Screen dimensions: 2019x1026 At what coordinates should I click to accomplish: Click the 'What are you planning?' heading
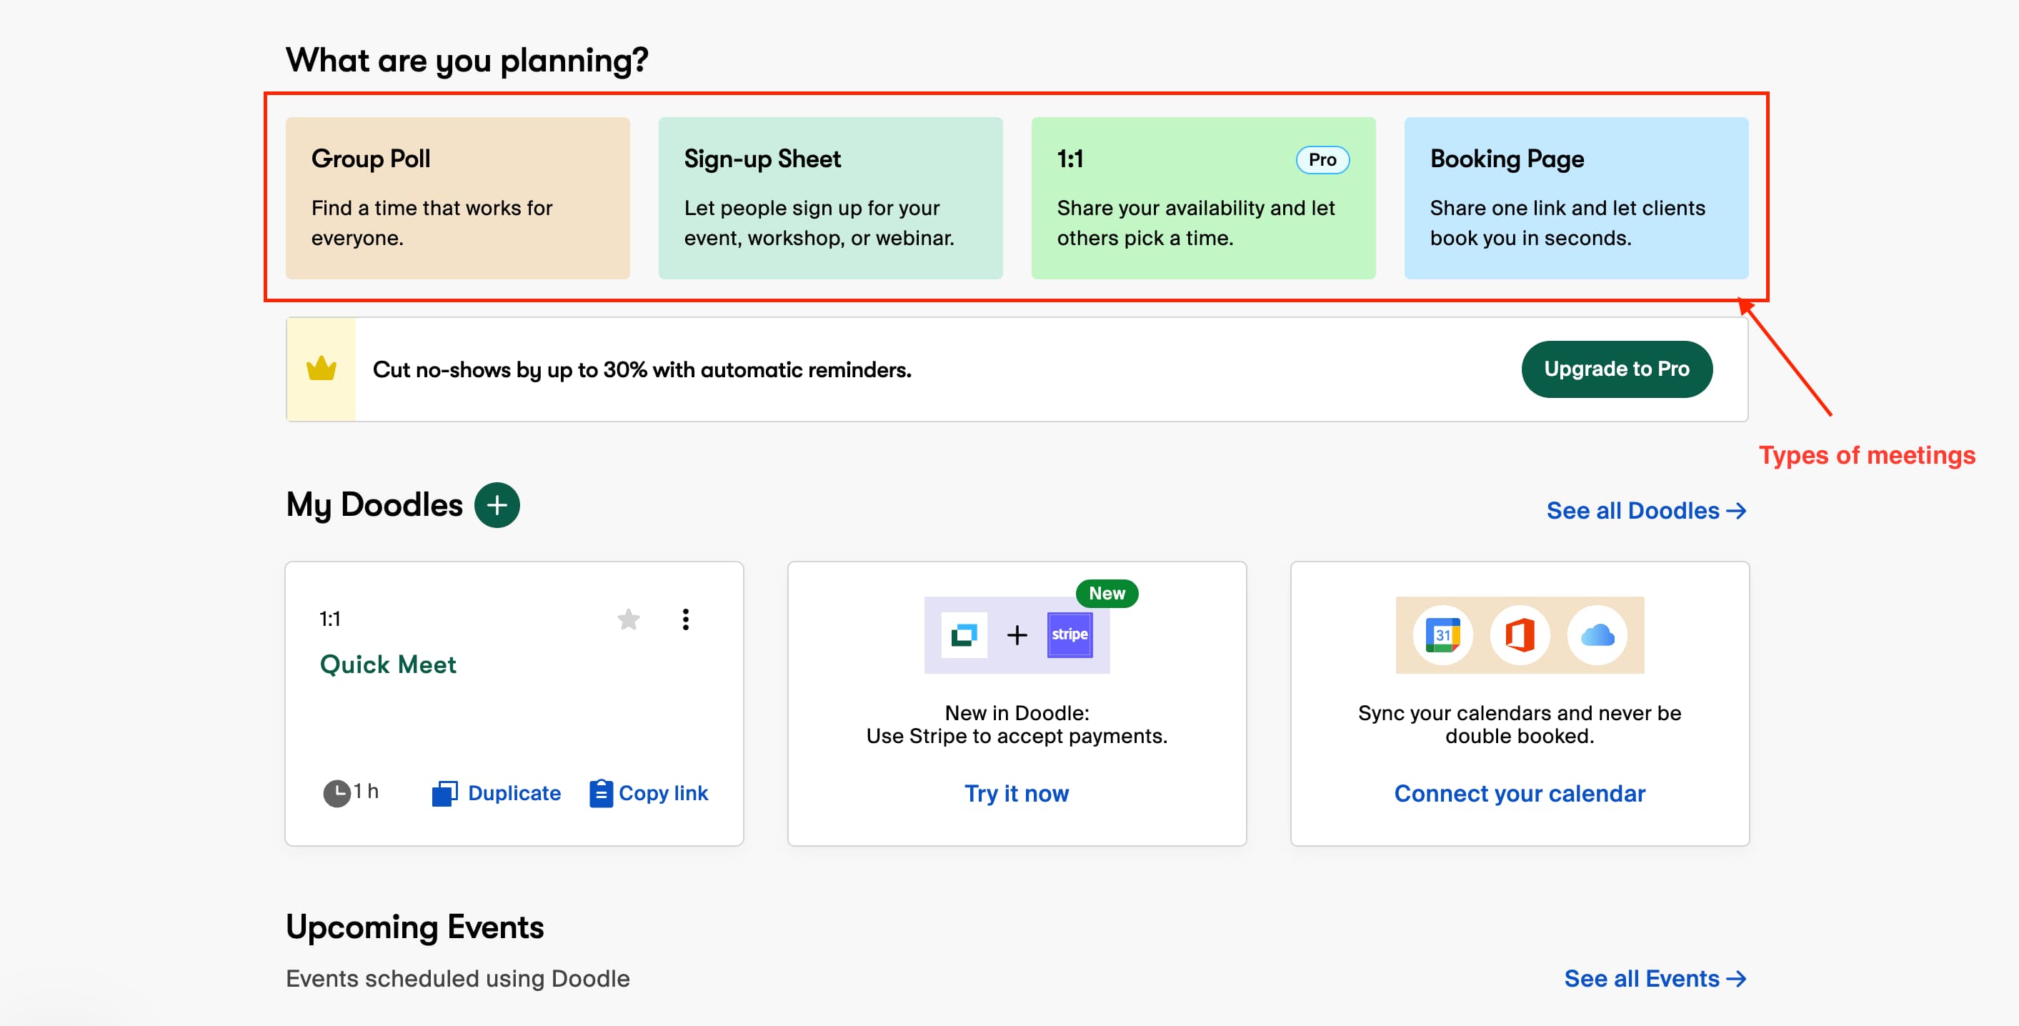pyautogui.click(x=467, y=60)
